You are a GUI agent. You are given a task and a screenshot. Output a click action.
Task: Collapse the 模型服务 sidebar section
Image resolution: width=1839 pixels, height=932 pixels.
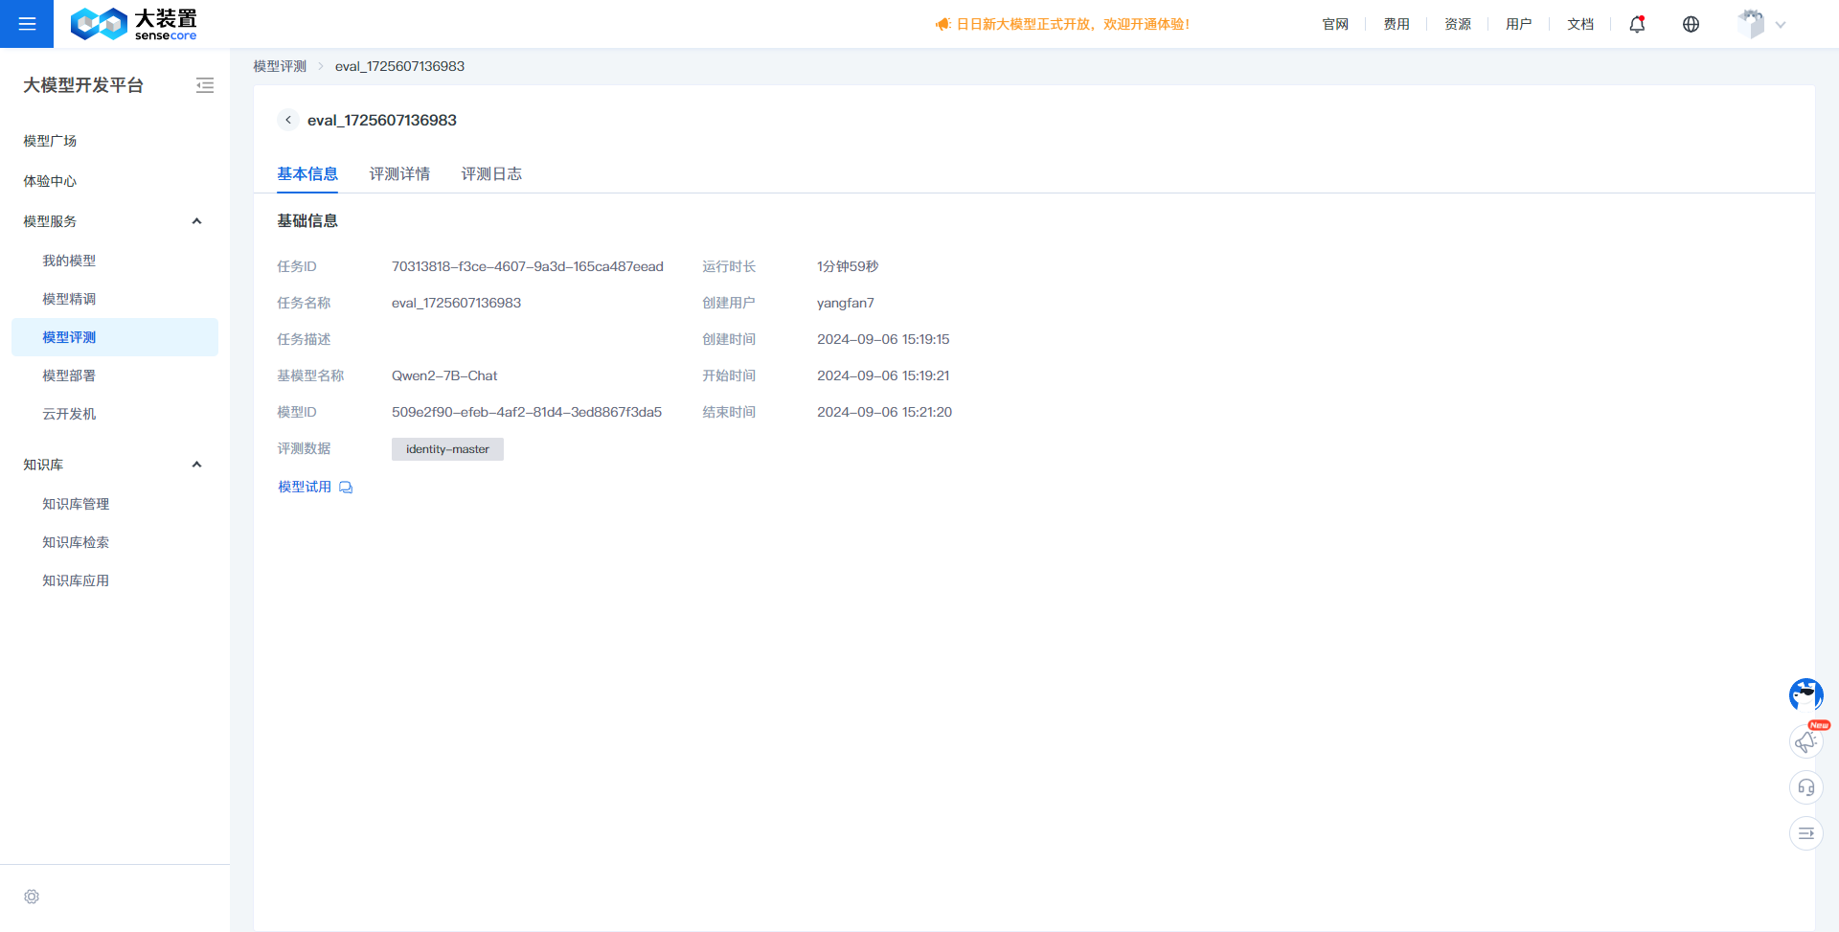[x=196, y=221]
